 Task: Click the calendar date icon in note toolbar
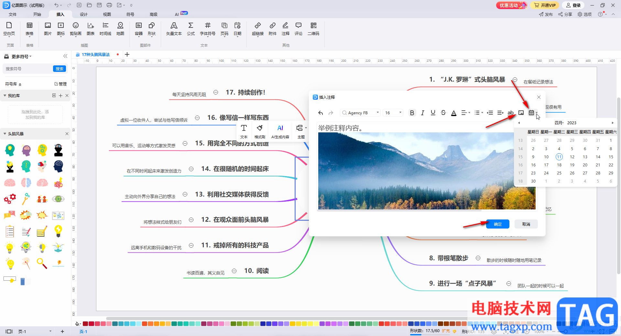[531, 113]
